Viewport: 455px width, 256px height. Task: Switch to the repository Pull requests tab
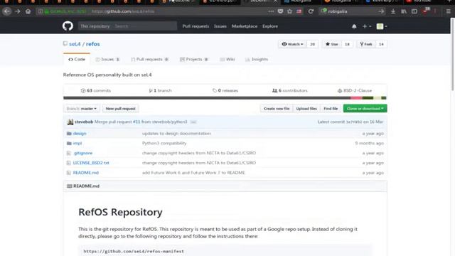[150, 59]
